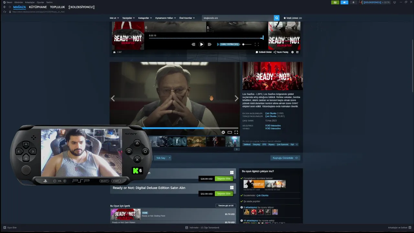This screenshot has width=414, height=233.
Task: Open broadcast fullscreen mode
Action: pos(256,44)
